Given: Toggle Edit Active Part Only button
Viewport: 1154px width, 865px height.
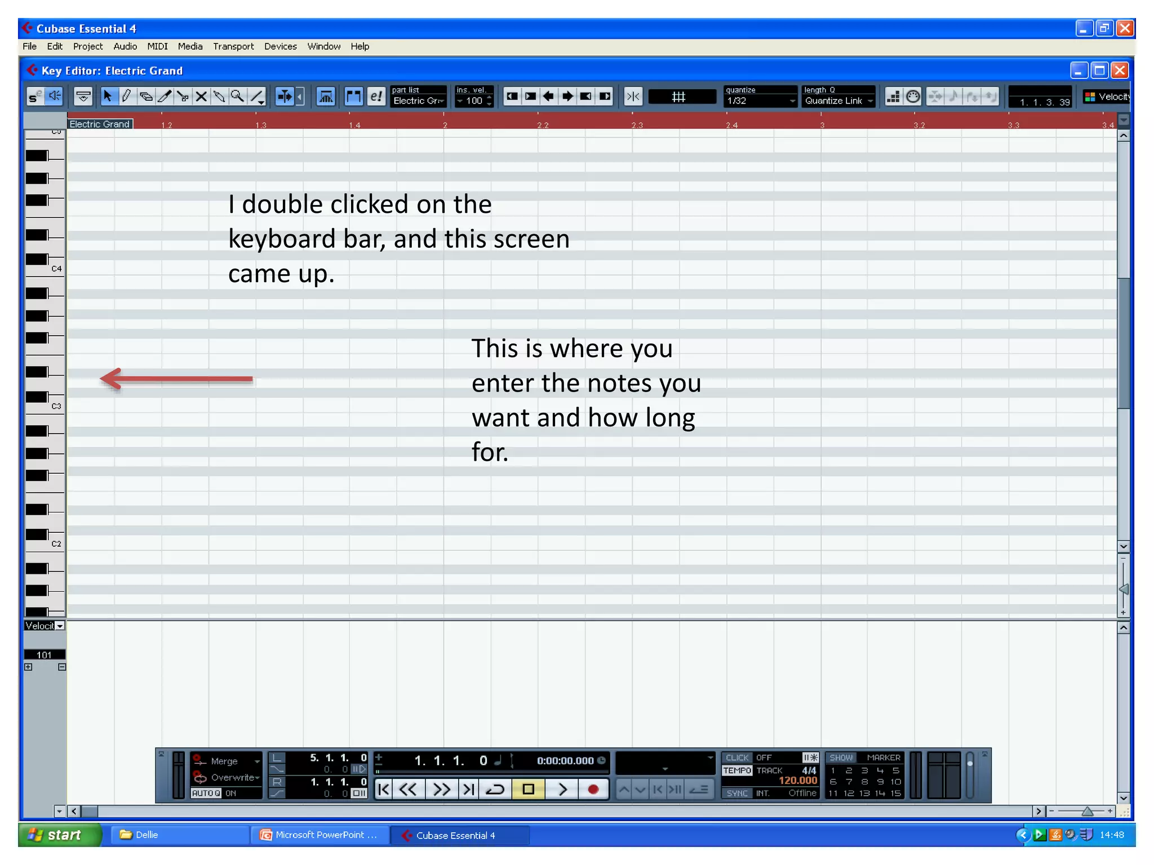Looking at the screenshot, I should (x=376, y=96).
